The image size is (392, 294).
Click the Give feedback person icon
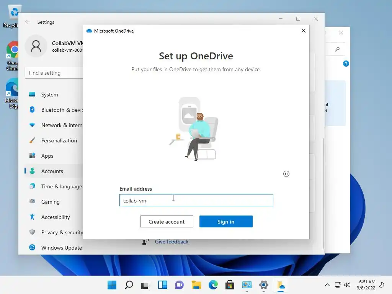coord(145,242)
